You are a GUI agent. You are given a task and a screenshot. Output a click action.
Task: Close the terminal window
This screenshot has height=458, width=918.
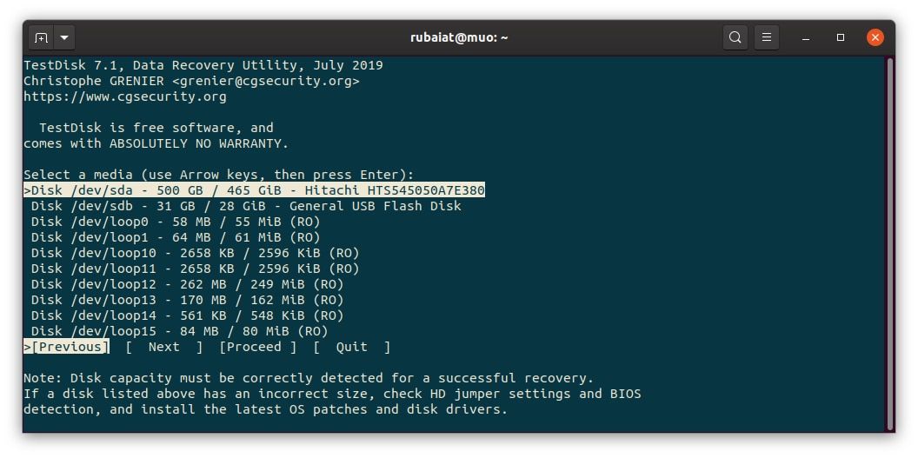pos(875,37)
